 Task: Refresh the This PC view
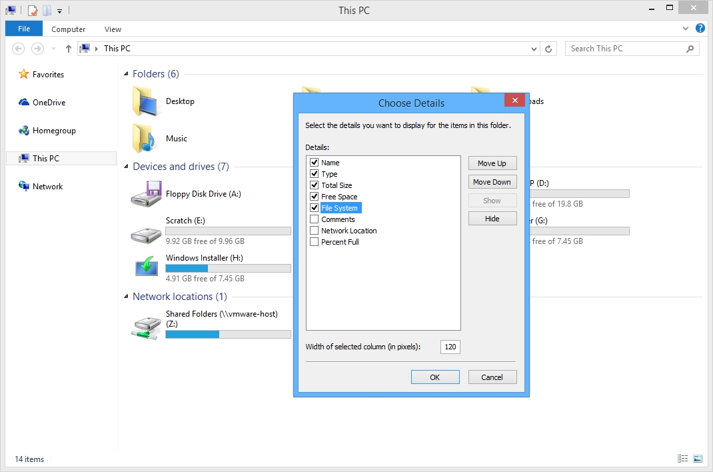point(548,49)
